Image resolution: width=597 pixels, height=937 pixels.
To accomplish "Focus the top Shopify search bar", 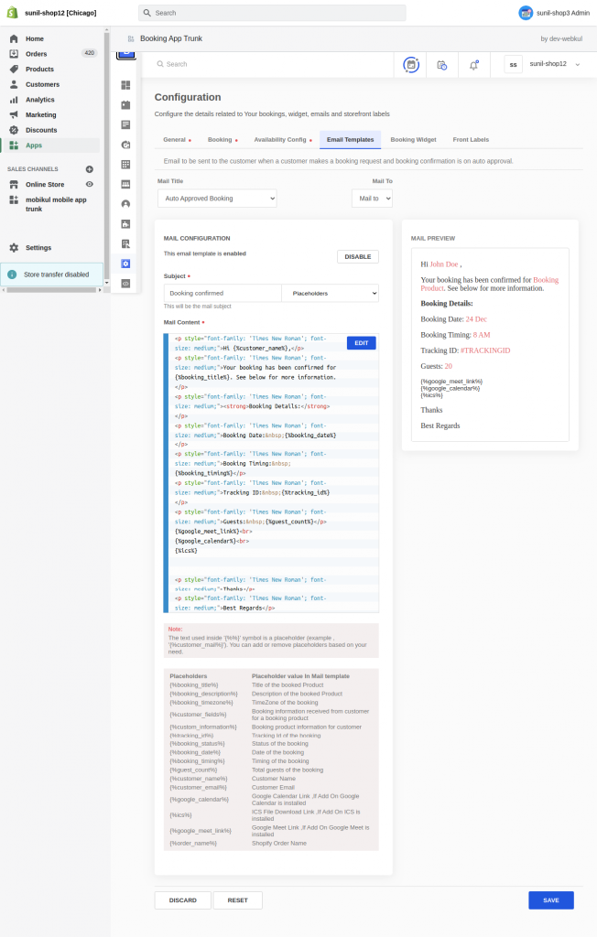I will click(272, 13).
